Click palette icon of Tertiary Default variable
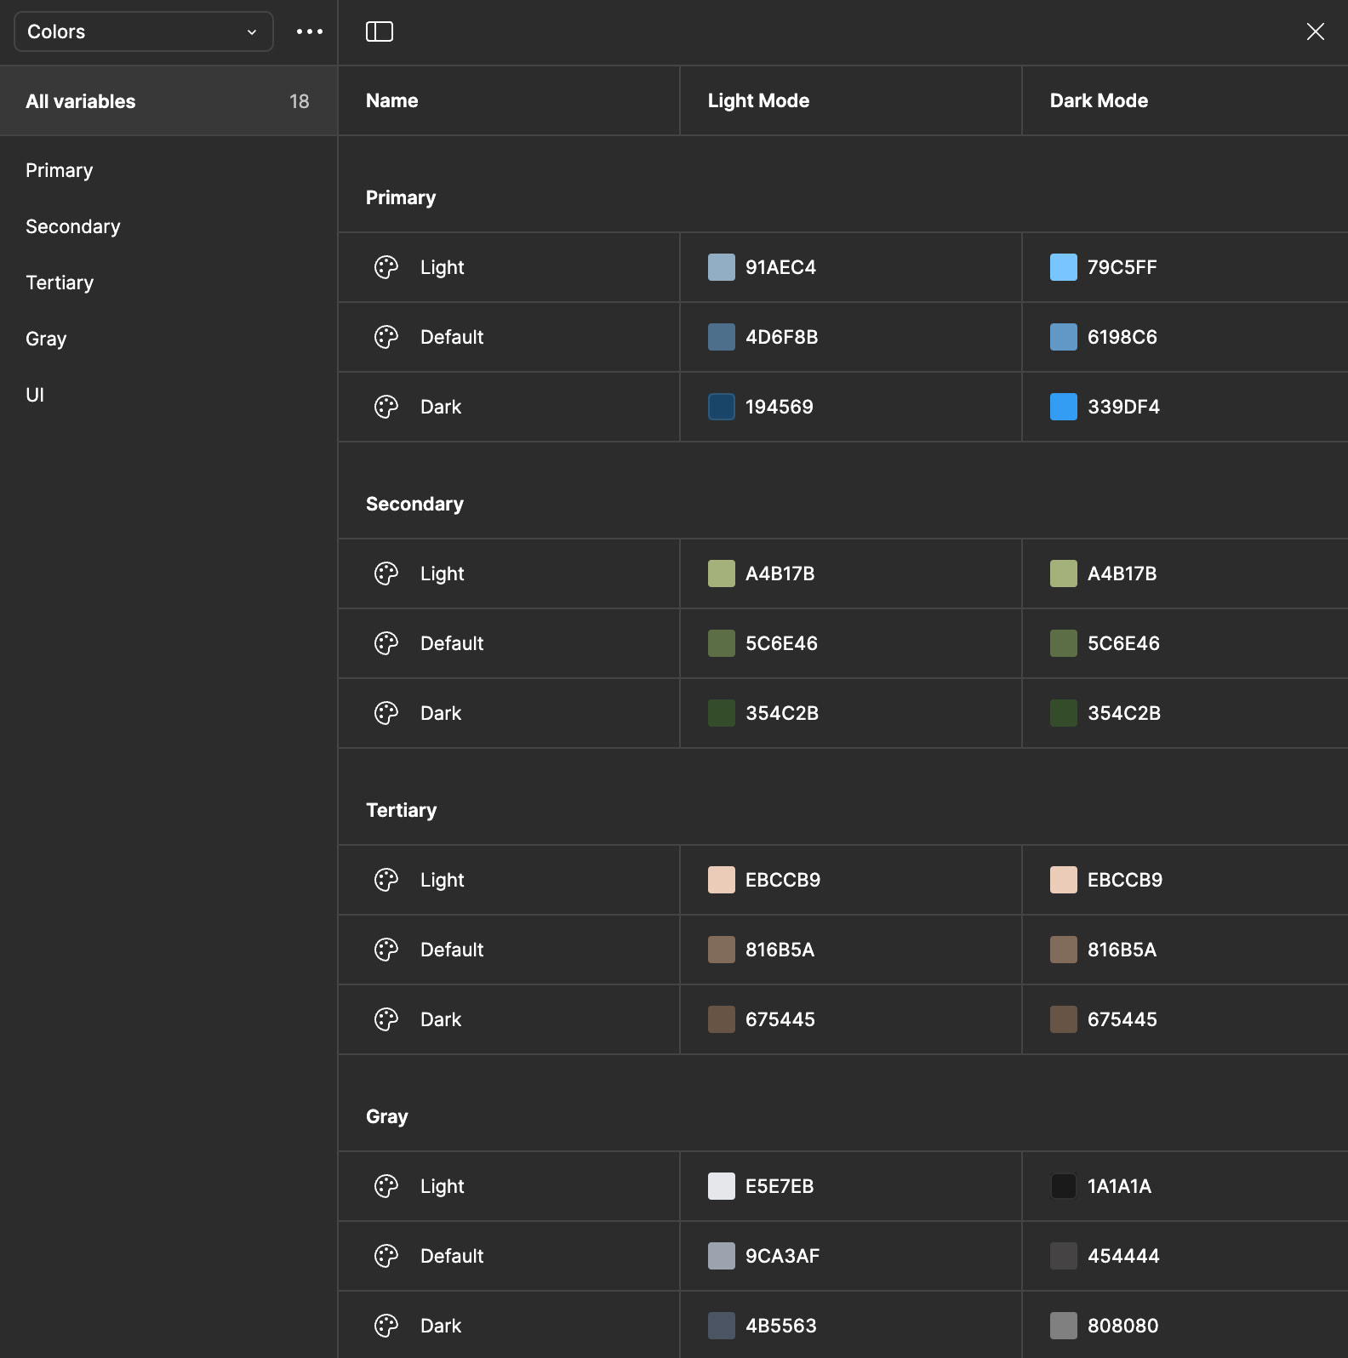Screen dimensions: 1348x1358 386,950
